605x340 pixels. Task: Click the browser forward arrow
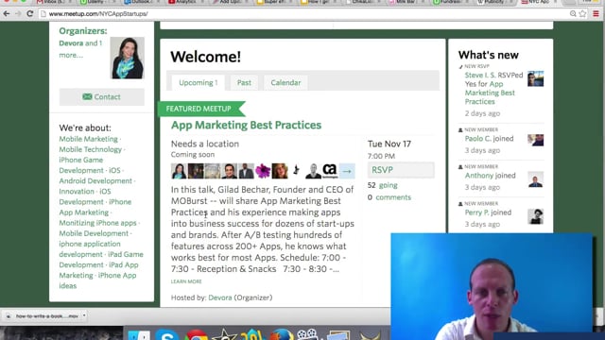coord(18,14)
